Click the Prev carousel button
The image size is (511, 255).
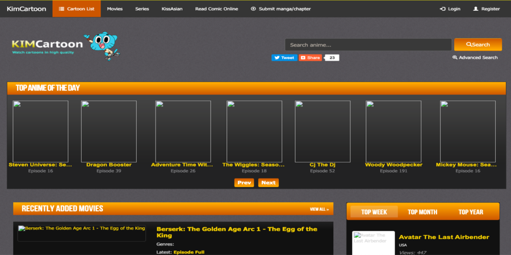click(x=244, y=182)
